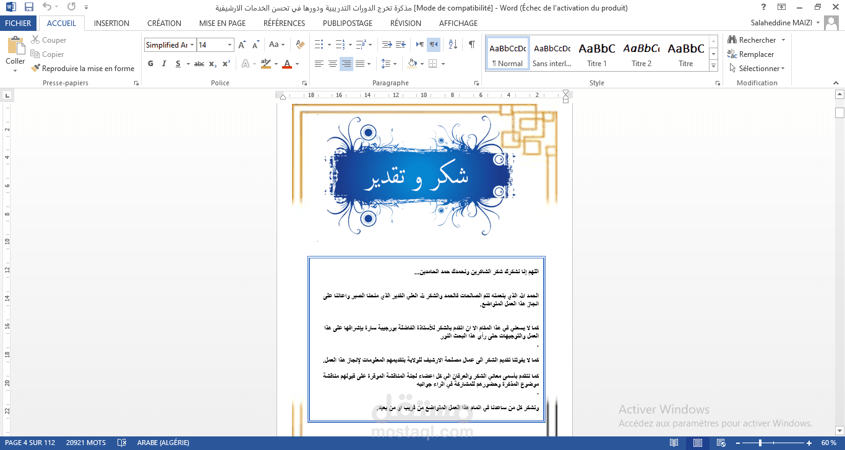The width and height of the screenshot is (845, 450).
Task: Switch to the AFFICHAGE tab
Action: (x=458, y=23)
